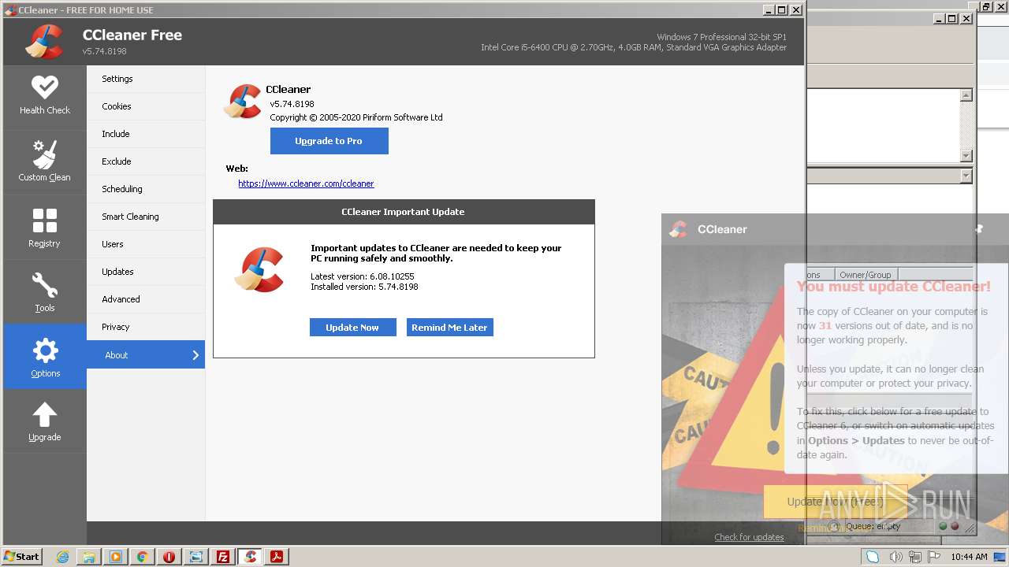Screen dimensions: 1009x567
Task: Click the CCleaner popup logo icon
Action: coord(678,229)
